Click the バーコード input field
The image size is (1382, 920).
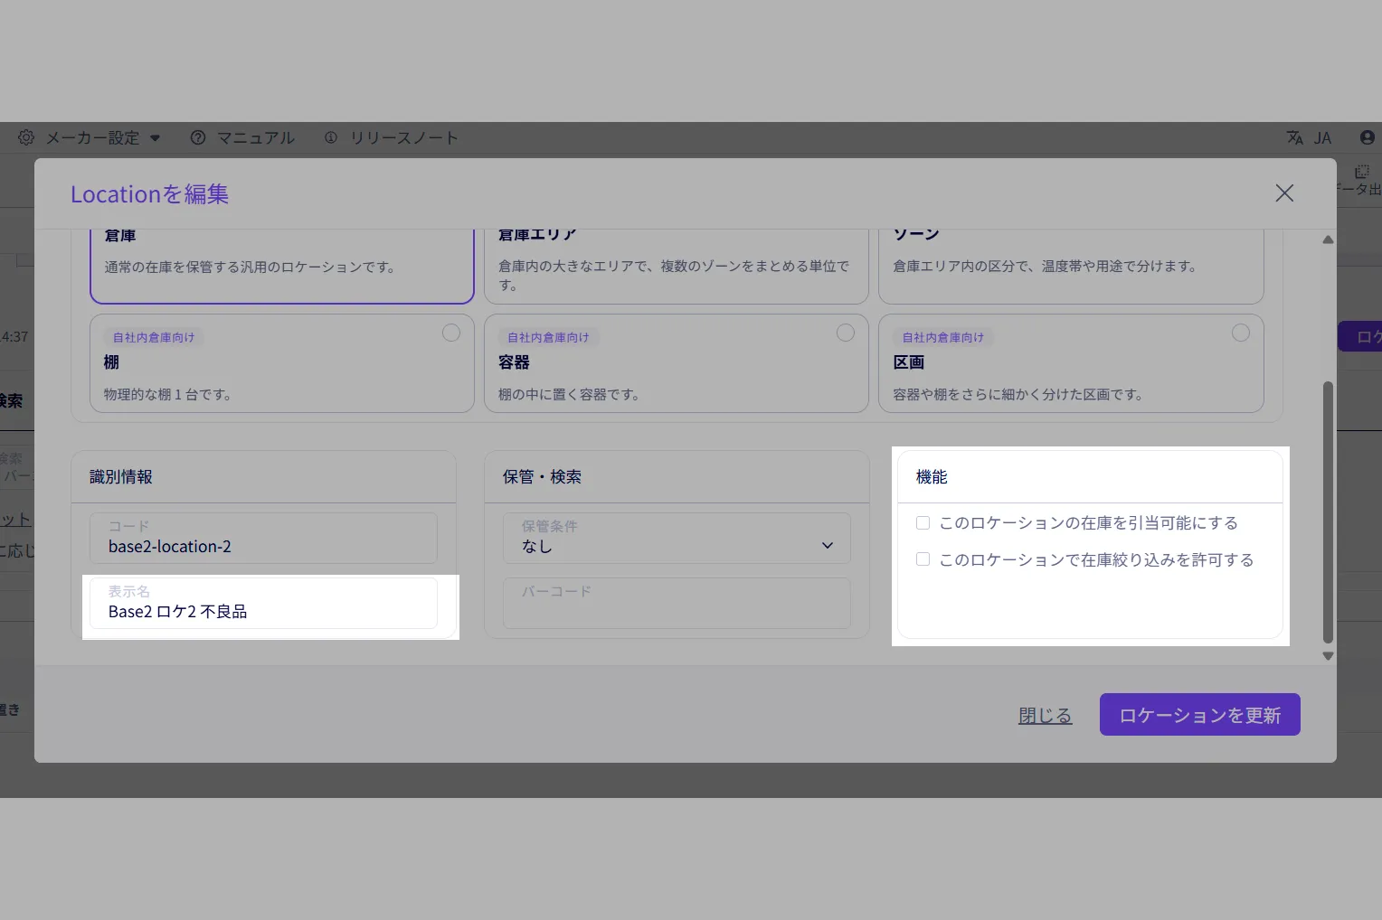(x=677, y=603)
